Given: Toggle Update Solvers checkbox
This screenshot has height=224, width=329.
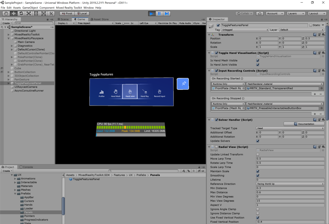Looking at the screenshot, I should (x=258, y=141).
